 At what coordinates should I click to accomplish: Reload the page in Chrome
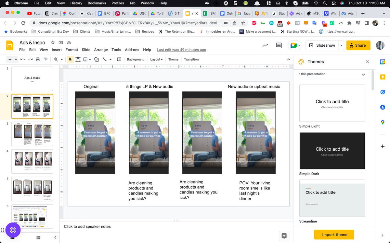click(x=23, y=23)
